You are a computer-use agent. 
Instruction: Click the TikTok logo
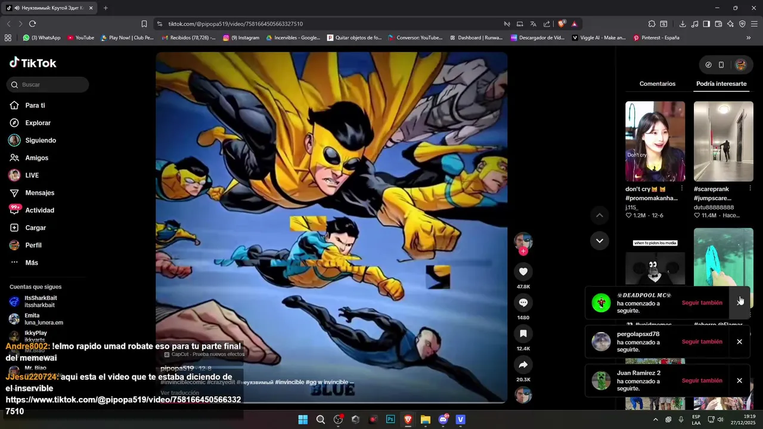33,63
